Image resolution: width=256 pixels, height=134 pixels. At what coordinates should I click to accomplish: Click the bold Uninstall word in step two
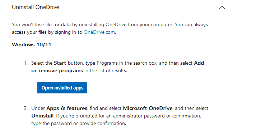pos(42,116)
